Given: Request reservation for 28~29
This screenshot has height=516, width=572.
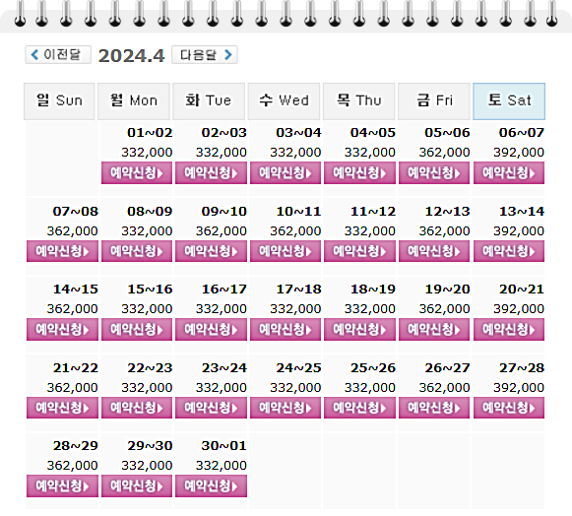Looking at the screenshot, I should click(x=62, y=486).
